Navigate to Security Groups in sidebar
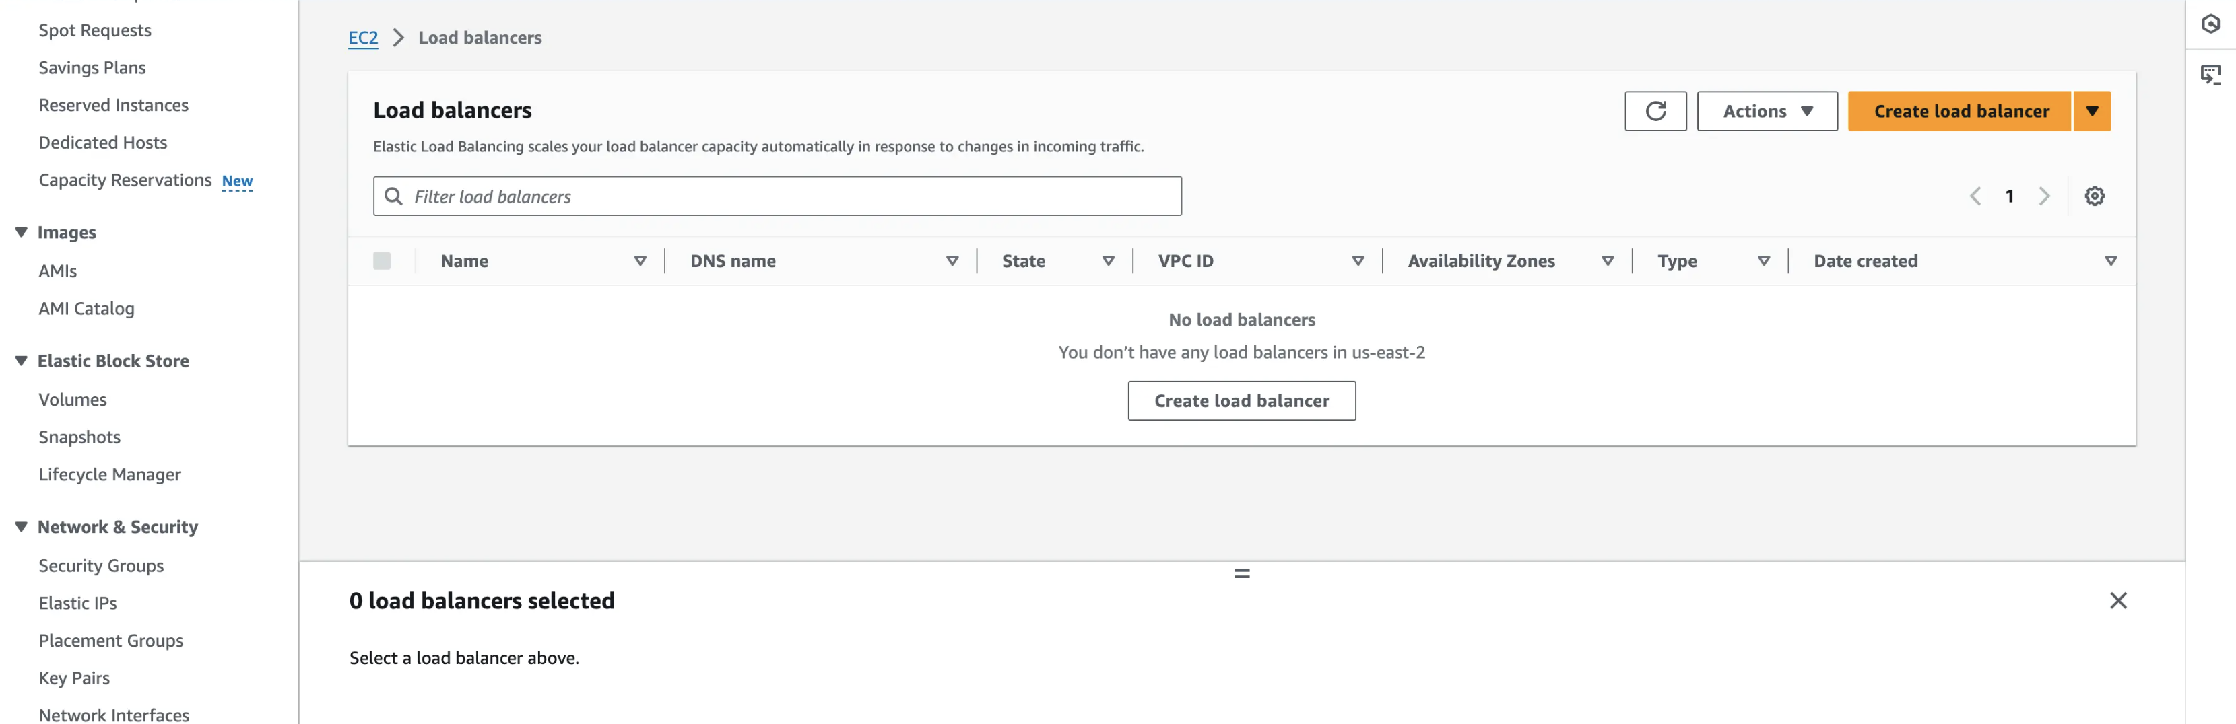 tap(101, 565)
